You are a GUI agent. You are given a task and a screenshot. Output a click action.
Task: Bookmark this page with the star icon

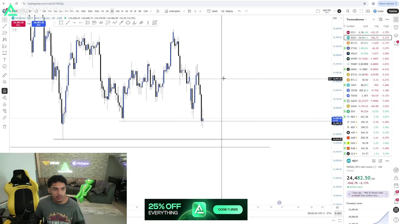tap(364, 3)
